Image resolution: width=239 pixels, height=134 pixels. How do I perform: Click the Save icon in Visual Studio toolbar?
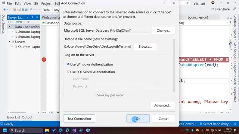coord(23,10)
